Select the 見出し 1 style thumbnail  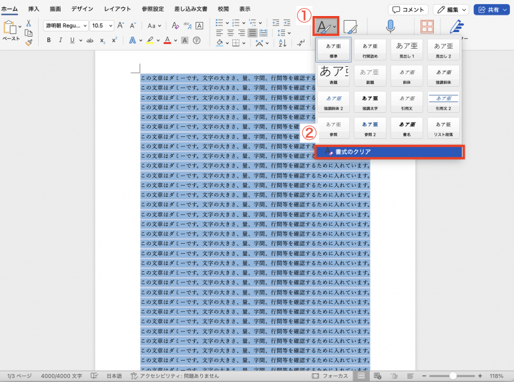[x=408, y=49]
